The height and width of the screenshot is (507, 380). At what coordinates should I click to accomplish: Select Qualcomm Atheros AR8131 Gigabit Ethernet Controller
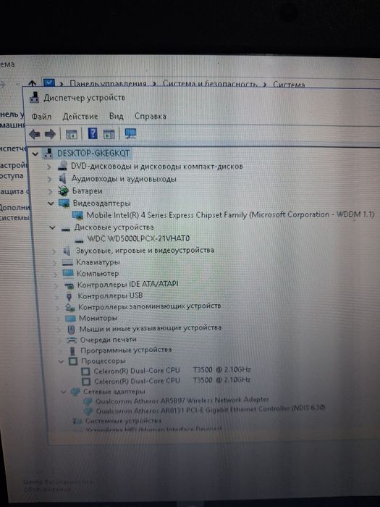pyautogui.click(x=210, y=410)
